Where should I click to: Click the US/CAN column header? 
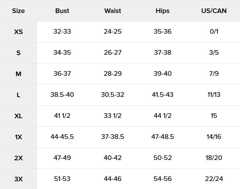214,11
